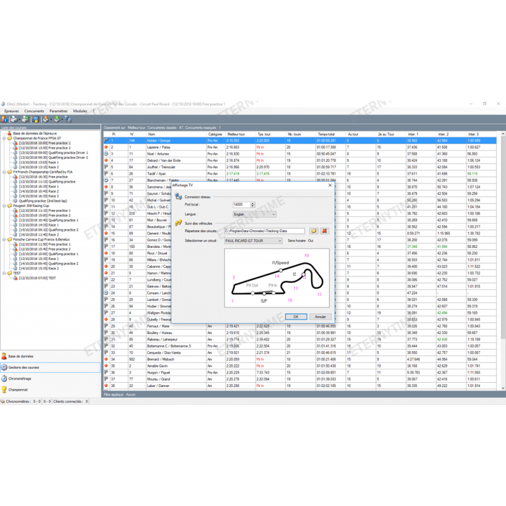
Task: Click the print validation icon with green check
Action: pos(25,119)
